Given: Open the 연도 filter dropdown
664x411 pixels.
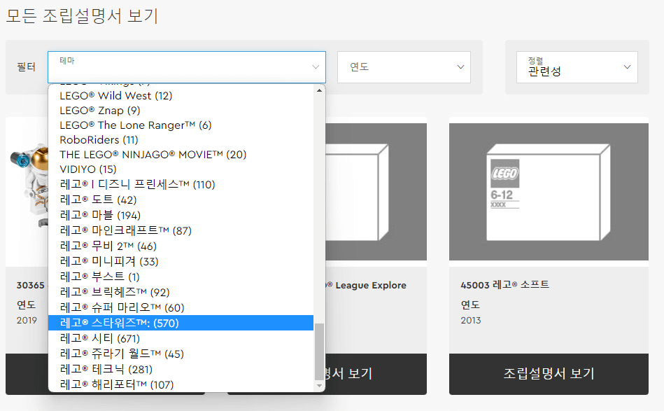Looking at the screenshot, I should click(404, 67).
